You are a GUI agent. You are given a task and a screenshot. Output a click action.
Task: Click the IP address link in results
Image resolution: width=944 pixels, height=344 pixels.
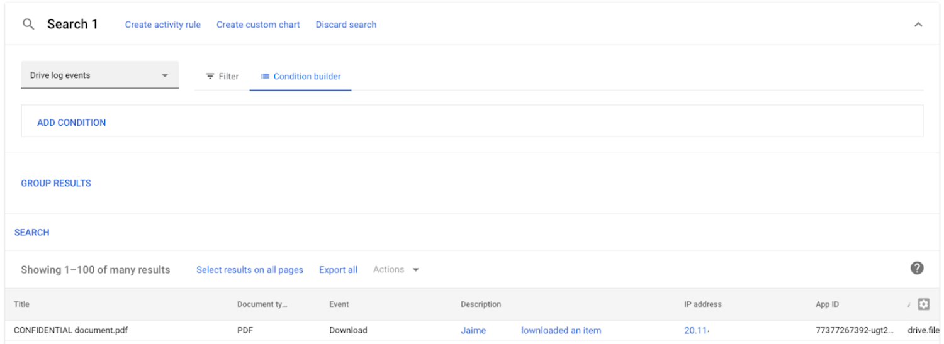pyautogui.click(x=695, y=330)
